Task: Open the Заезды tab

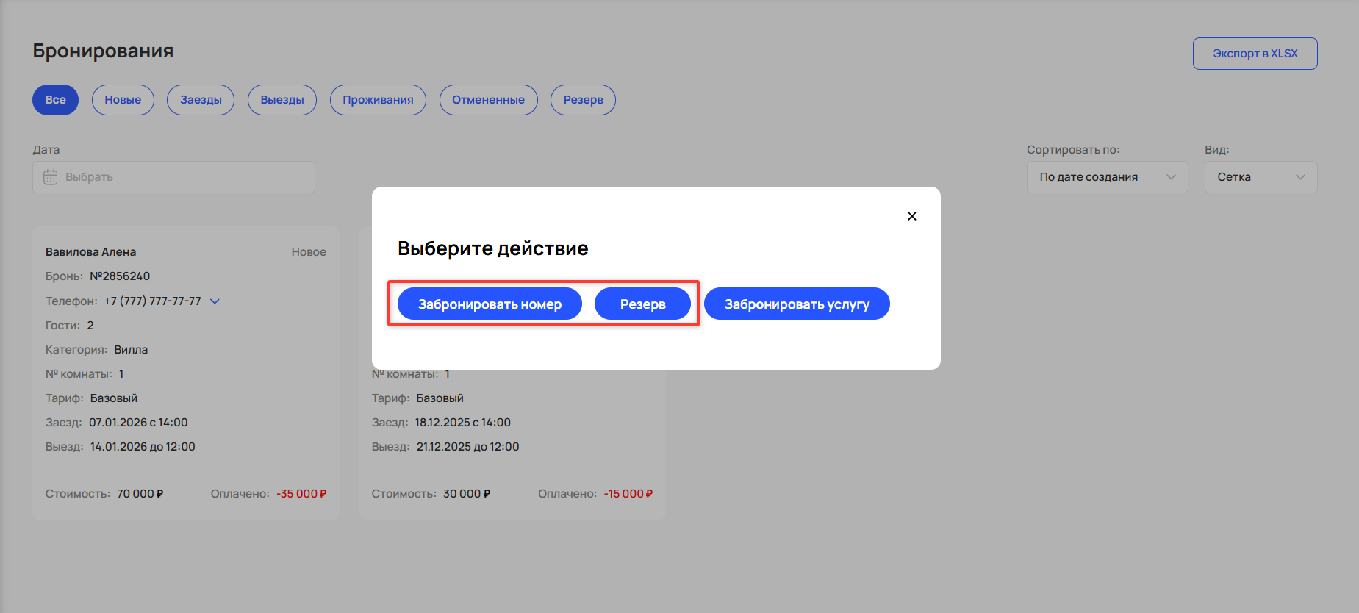Action: (x=201, y=100)
